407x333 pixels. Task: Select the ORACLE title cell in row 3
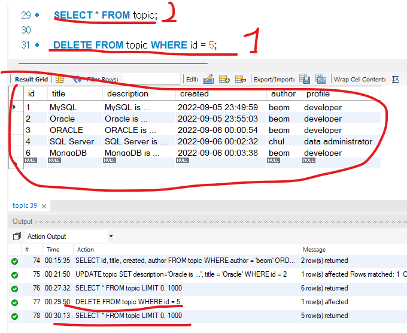[75, 130]
